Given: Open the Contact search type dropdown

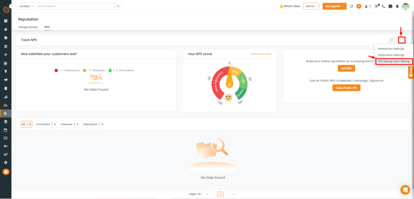Looking at the screenshot, I should pyautogui.click(x=25, y=6).
